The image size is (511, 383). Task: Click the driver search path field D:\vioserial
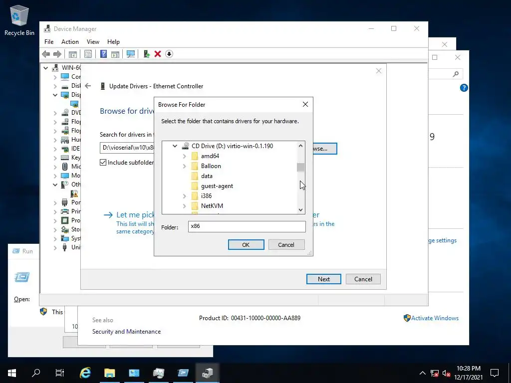click(x=127, y=148)
